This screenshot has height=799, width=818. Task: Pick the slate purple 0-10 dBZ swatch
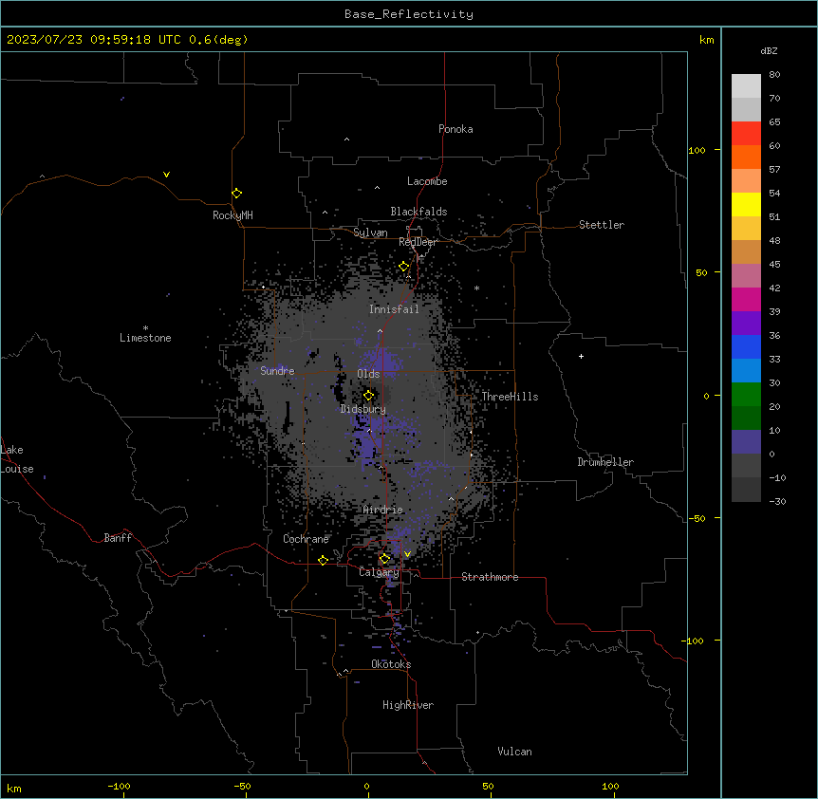[x=746, y=442]
